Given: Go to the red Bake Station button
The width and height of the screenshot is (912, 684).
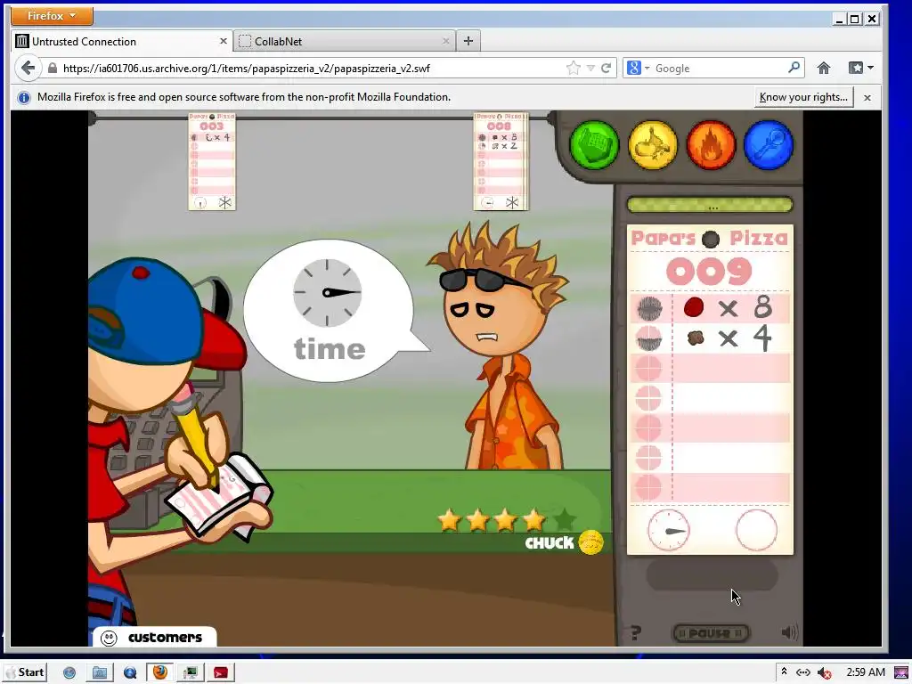Looking at the screenshot, I should pyautogui.click(x=711, y=145).
